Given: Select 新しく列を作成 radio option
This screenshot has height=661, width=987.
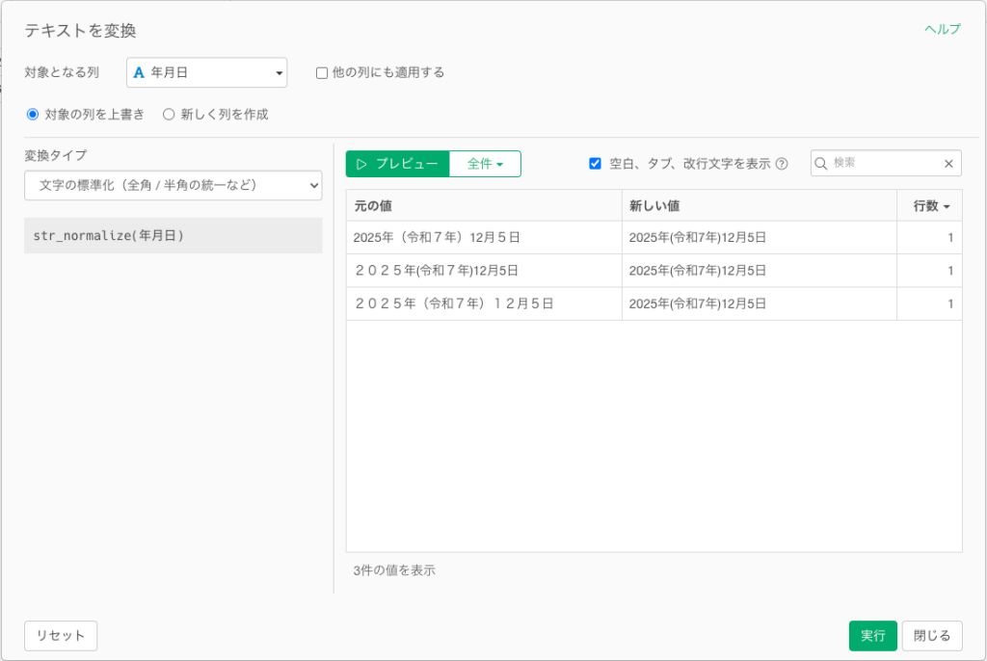Looking at the screenshot, I should click(169, 114).
